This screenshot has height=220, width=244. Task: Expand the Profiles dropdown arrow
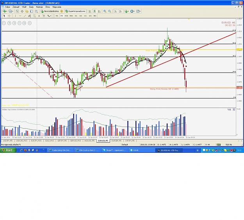coord(12,11)
